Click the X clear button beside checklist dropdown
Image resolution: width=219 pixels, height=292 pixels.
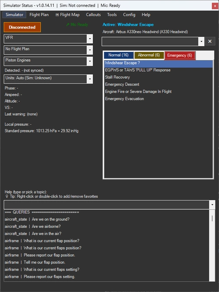point(210,41)
